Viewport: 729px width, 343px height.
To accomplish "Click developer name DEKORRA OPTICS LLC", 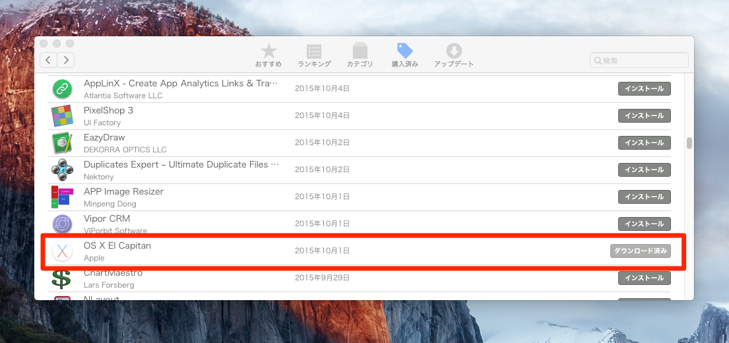I will (x=125, y=150).
